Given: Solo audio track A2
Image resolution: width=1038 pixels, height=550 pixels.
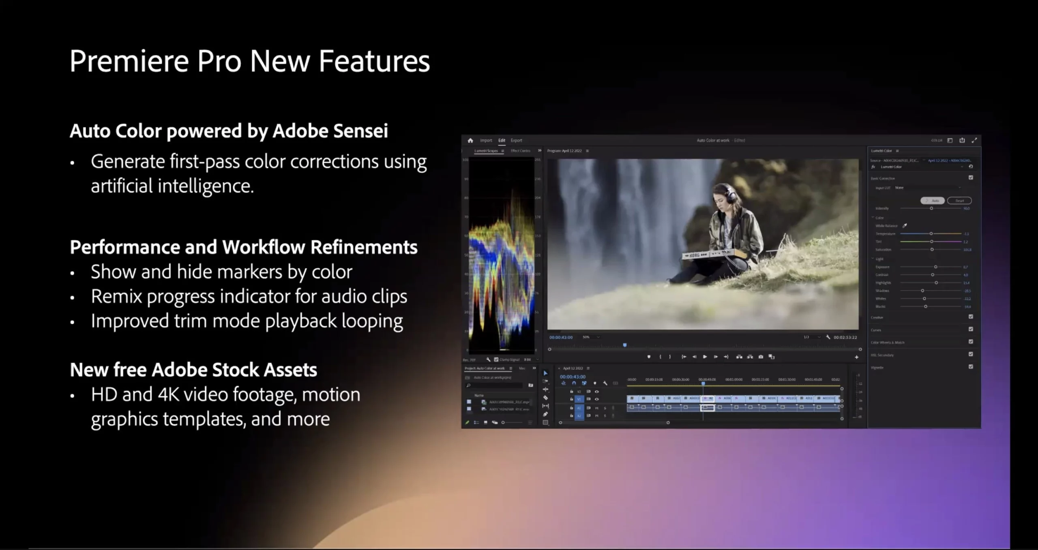Looking at the screenshot, I should point(605,416).
